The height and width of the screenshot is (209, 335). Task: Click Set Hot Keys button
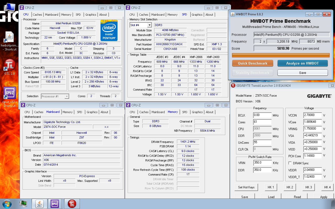tap(246, 187)
